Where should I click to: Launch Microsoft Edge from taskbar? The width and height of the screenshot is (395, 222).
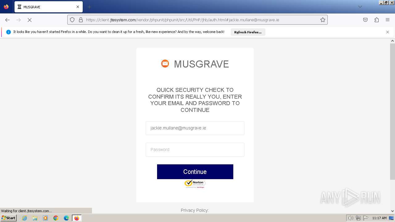point(66,218)
